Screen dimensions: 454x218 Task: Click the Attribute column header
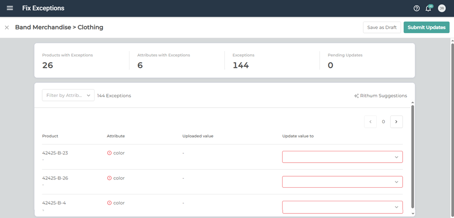click(116, 136)
